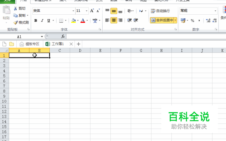The width and height of the screenshot is (226, 141).
Task: Expand 复制 copy options arrow
Action: click(27, 15)
